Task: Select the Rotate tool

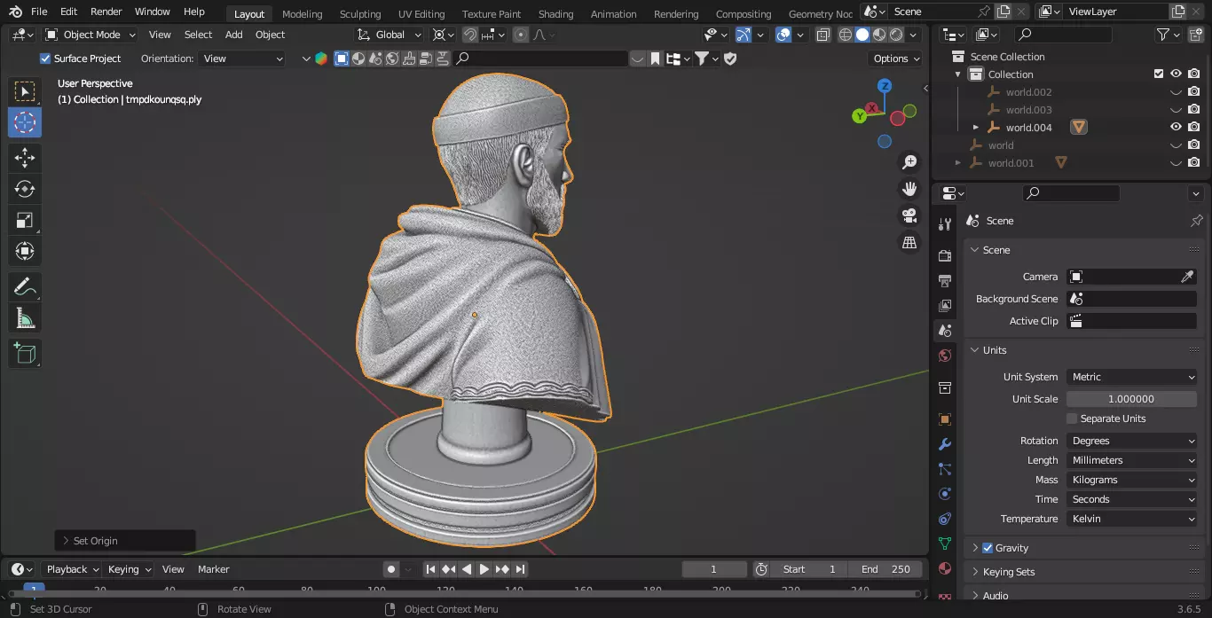Action: [25, 189]
